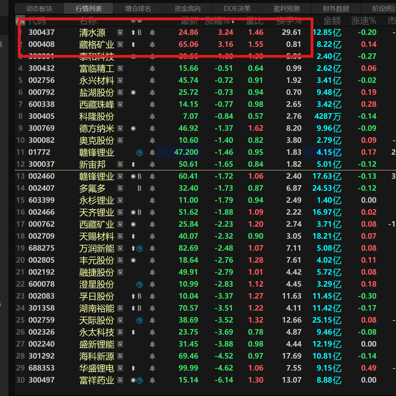Viewport: 396px width, 396px height.
Task: Click the circled 9 icon on 澄星股份
Action: 140,284
